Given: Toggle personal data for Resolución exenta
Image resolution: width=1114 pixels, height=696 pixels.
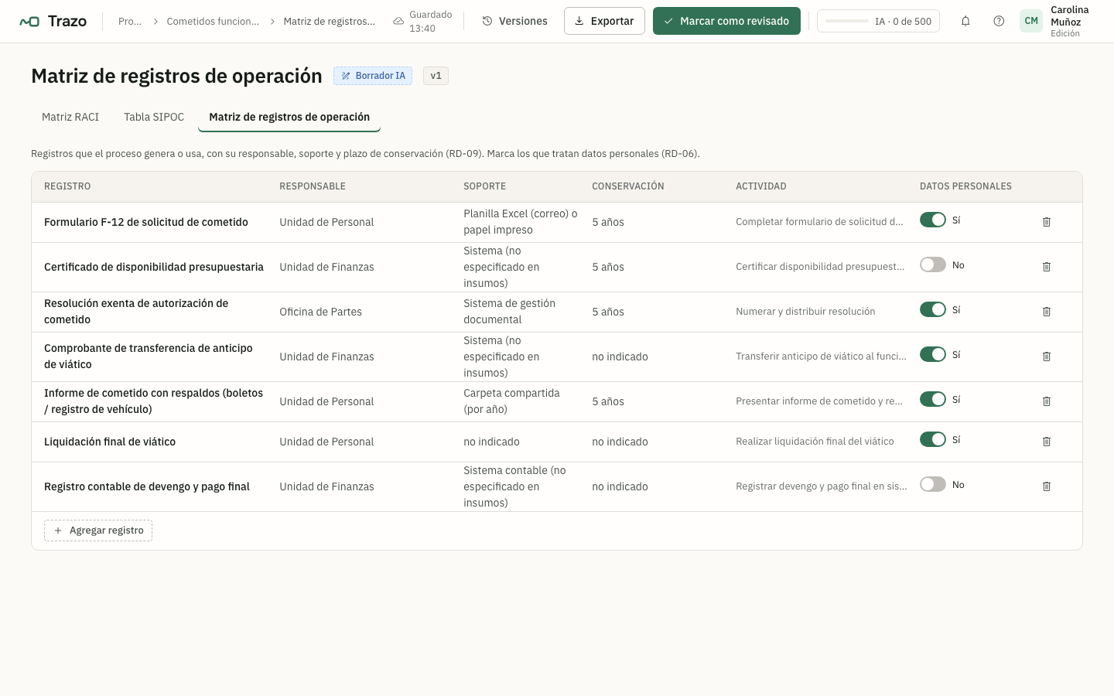Looking at the screenshot, I should click(x=933, y=309).
